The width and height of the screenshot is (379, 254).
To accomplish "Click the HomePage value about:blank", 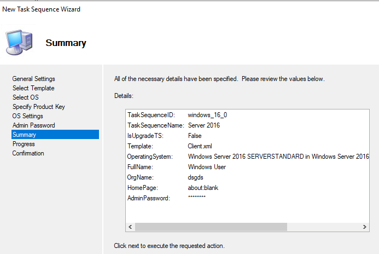I will coord(203,188).
